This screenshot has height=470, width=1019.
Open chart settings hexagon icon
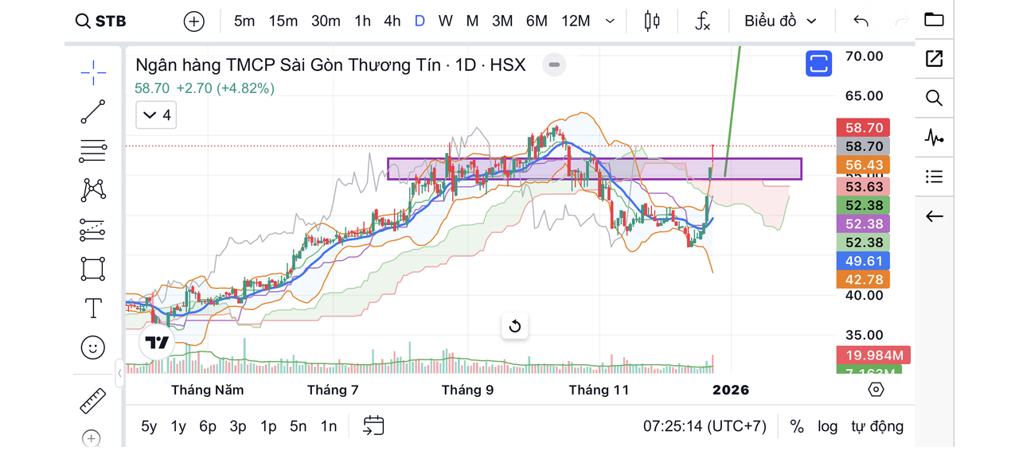coord(876,390)
